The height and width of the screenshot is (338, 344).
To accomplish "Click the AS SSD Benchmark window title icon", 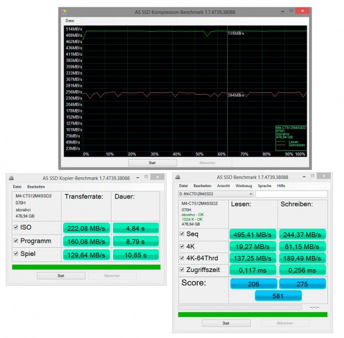I will coord(178,177).
